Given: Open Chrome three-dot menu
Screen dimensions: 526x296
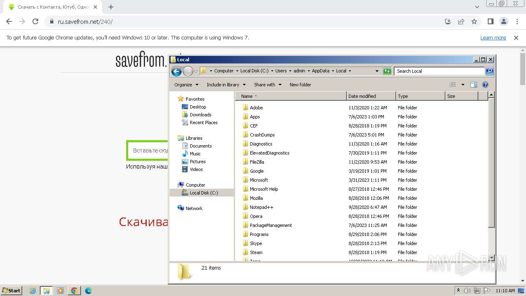Looking at the screenshot, I should pyautogui.click(x=517, y=21).
